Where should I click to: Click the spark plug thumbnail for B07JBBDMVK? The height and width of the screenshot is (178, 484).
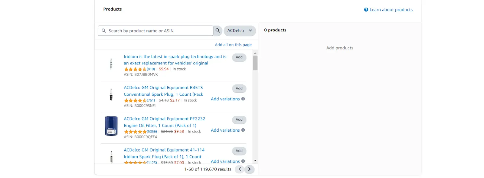111,64
